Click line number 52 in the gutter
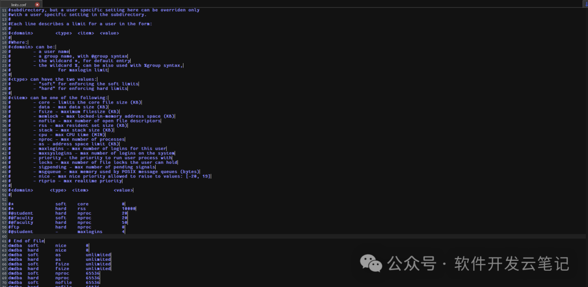The image size is (588, 287). coord(4,199)
